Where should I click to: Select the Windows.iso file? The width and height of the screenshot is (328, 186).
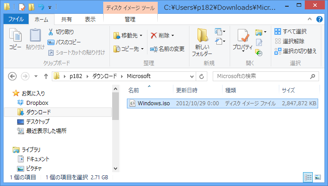tap(223, 103)
